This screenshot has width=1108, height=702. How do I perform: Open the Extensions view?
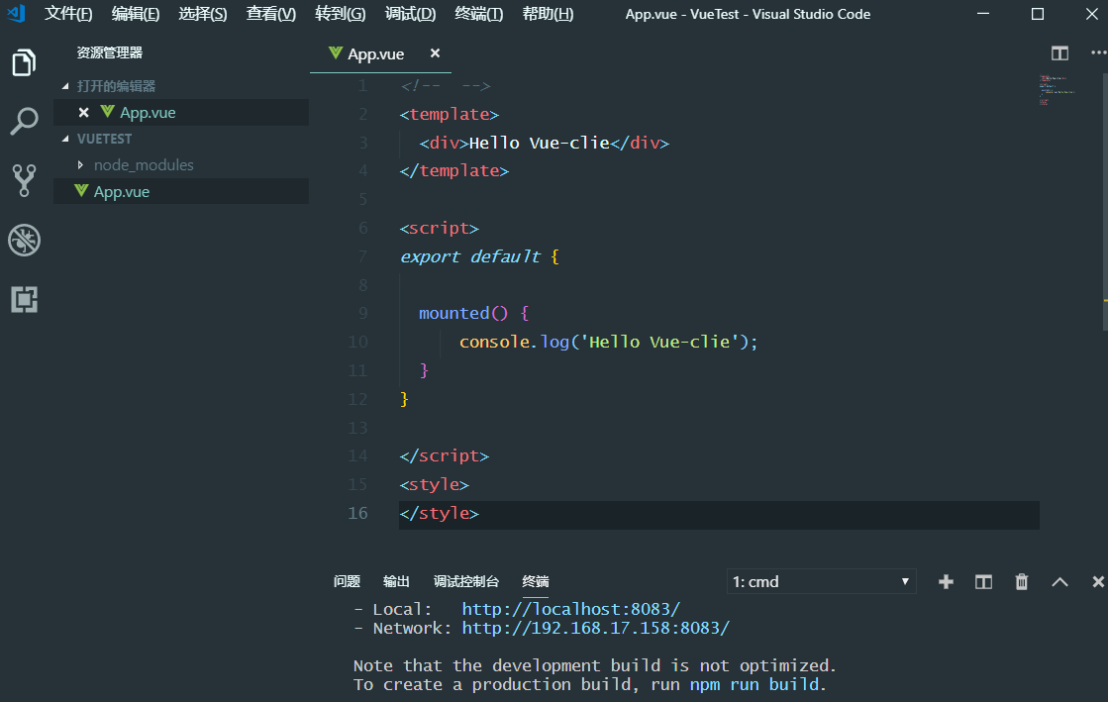pyautogui.click(x=24, y=300)
